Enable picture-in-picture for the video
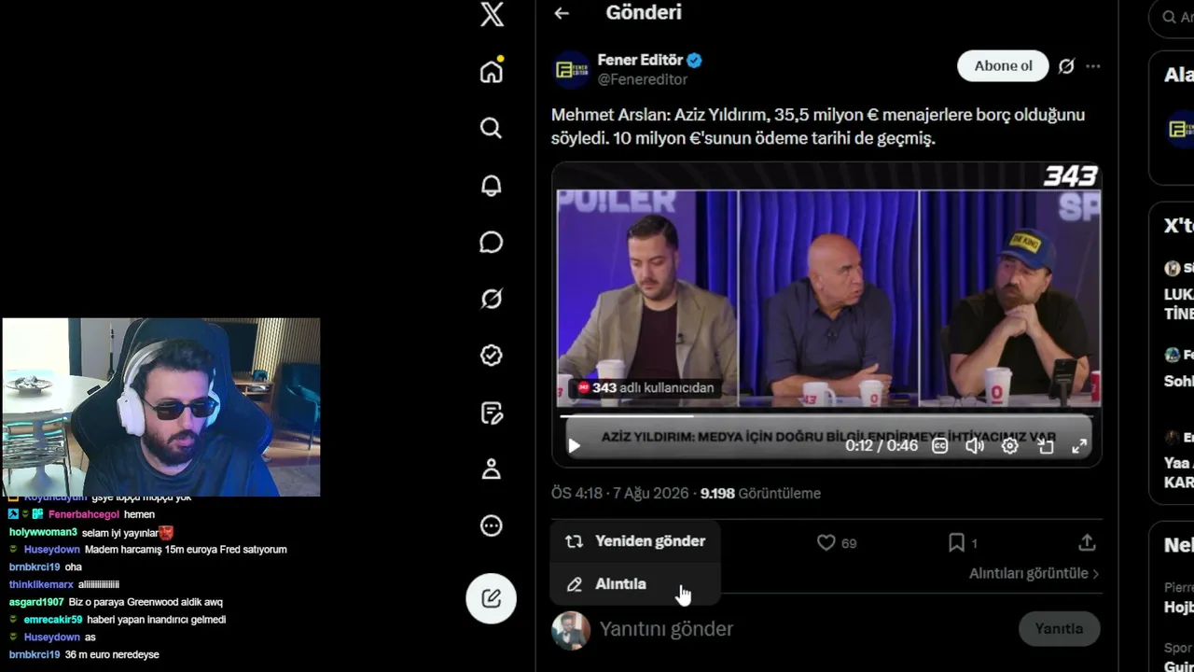This screenshot has height=672, width=1194. click(1046, 446)
